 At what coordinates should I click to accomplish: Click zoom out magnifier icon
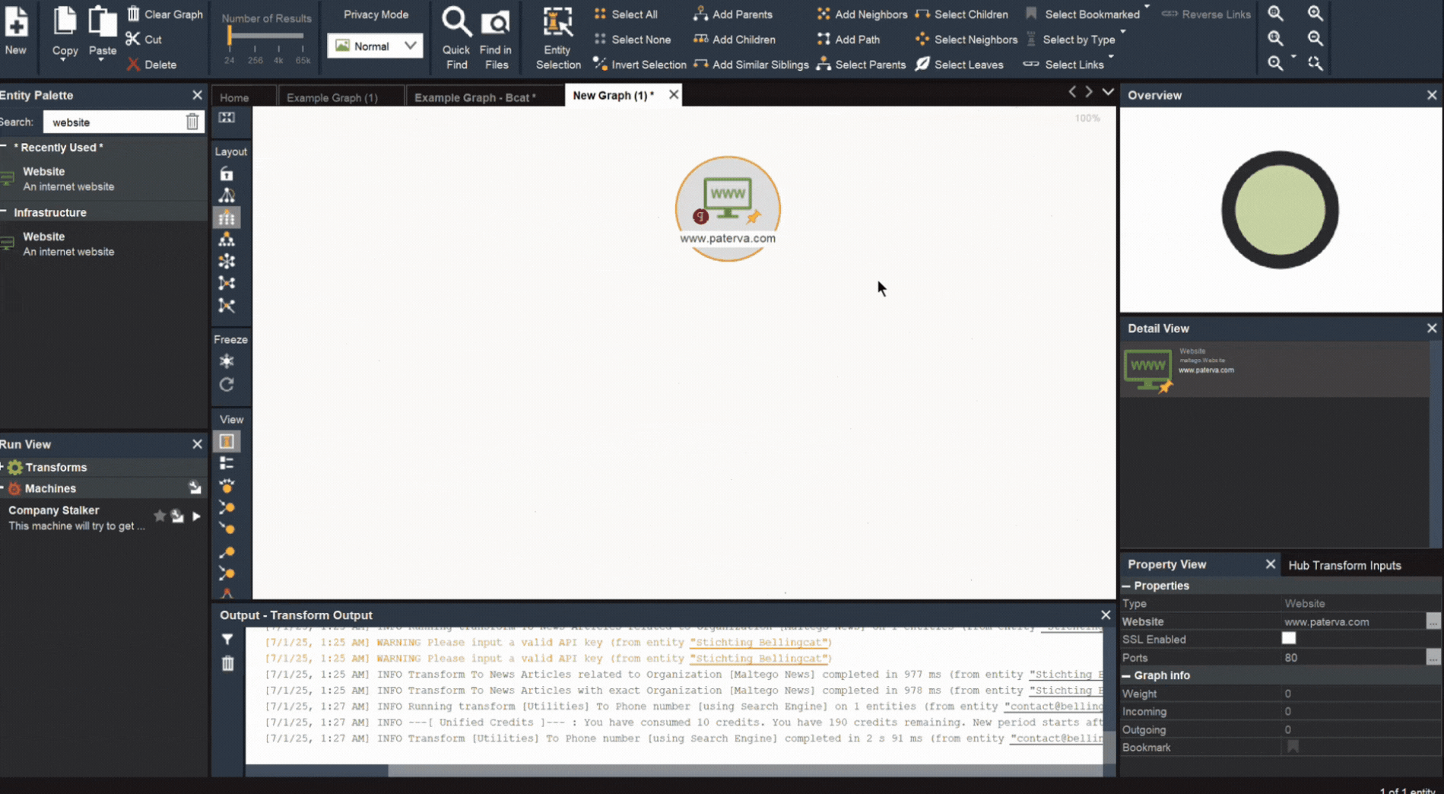coord(1315,38)
